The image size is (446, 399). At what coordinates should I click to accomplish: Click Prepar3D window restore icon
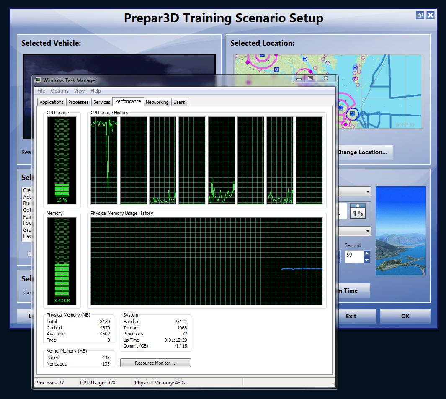[420, 15]
